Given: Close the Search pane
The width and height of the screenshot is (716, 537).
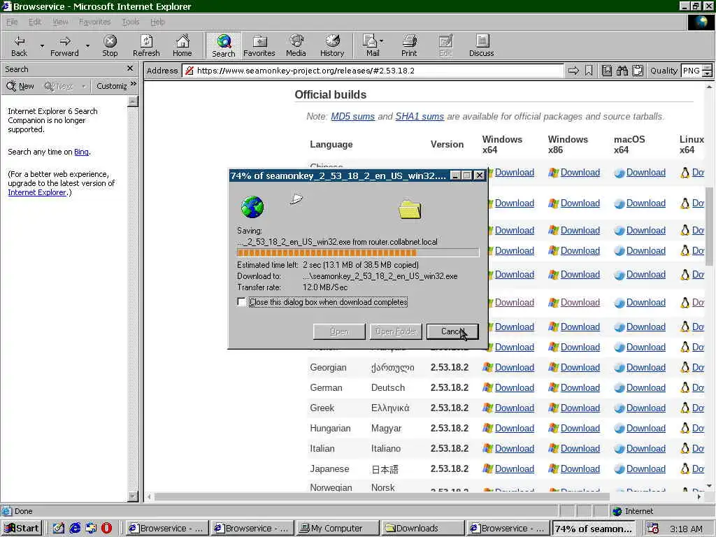Looking at the screenshot, I should click(130, 69).
